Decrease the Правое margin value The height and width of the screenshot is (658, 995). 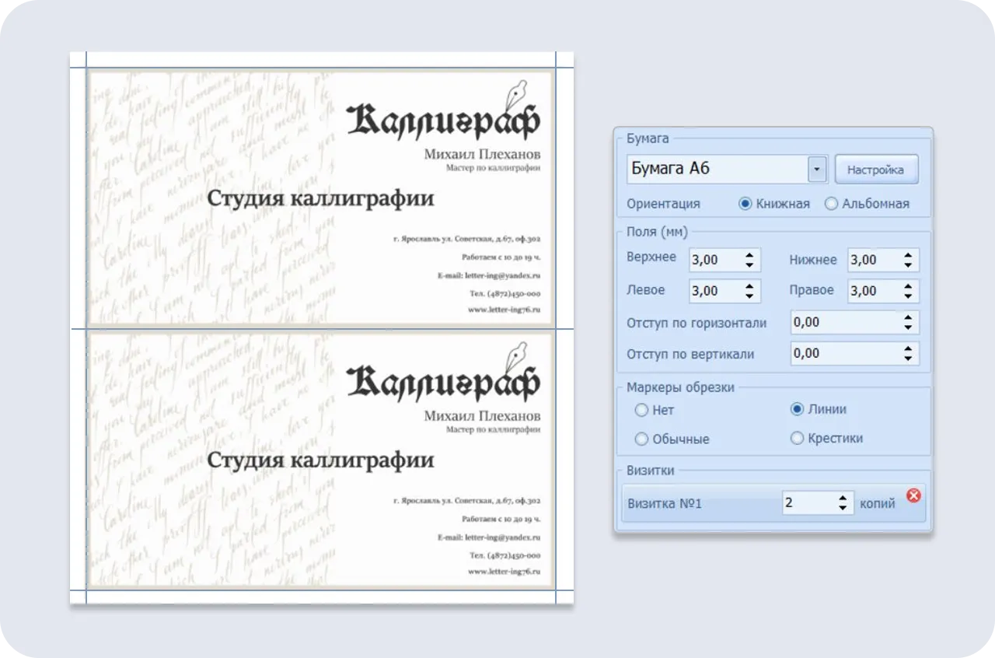point(908,296)
